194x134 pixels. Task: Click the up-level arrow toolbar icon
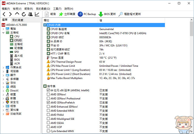[17, 14]
